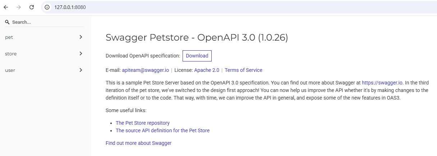This screenshot has width=437, height=156.
Task: Click the 'Download OpenAPI specification:' label
Action: (143, 56)
